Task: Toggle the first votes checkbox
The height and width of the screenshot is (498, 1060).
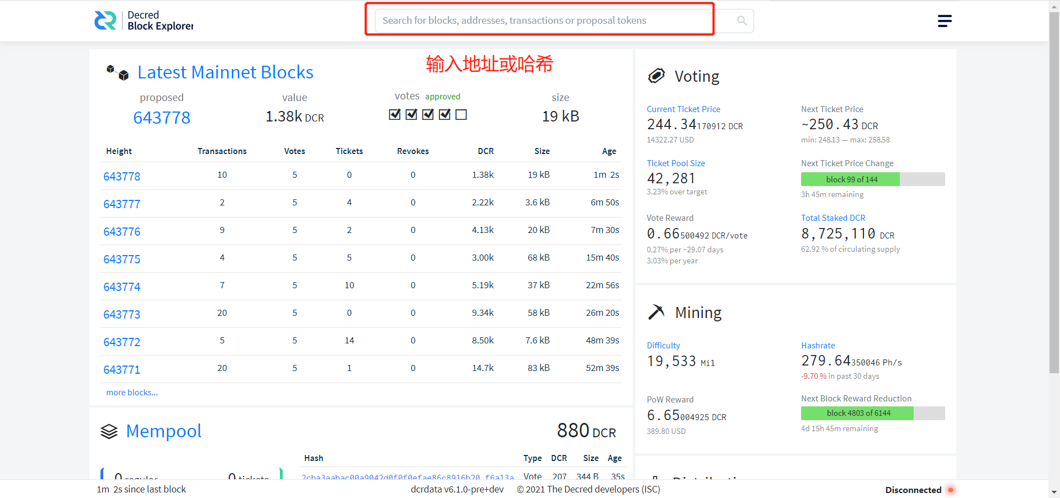Action: pos(395,114)
